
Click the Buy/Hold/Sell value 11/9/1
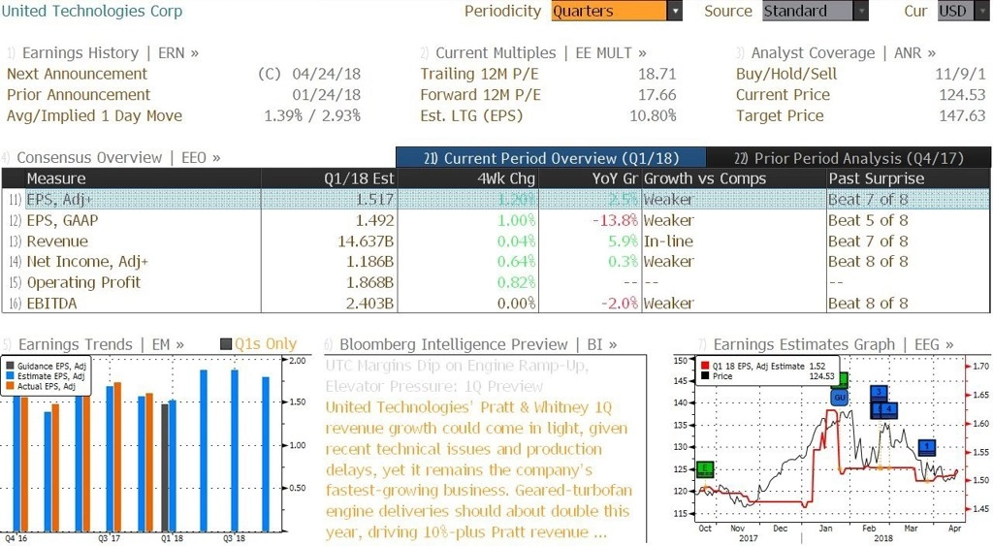[x=960, y=74]
